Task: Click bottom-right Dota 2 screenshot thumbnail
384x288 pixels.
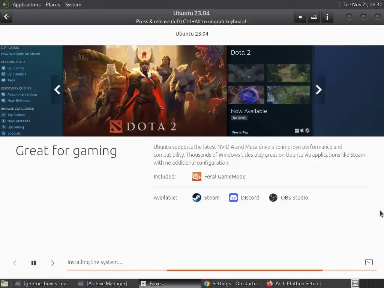Action: coord(288,95)
